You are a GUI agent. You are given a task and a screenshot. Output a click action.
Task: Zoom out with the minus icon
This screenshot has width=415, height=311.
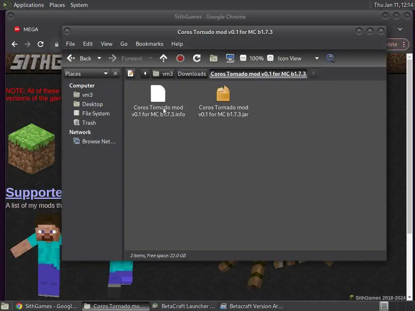(243, 58)
